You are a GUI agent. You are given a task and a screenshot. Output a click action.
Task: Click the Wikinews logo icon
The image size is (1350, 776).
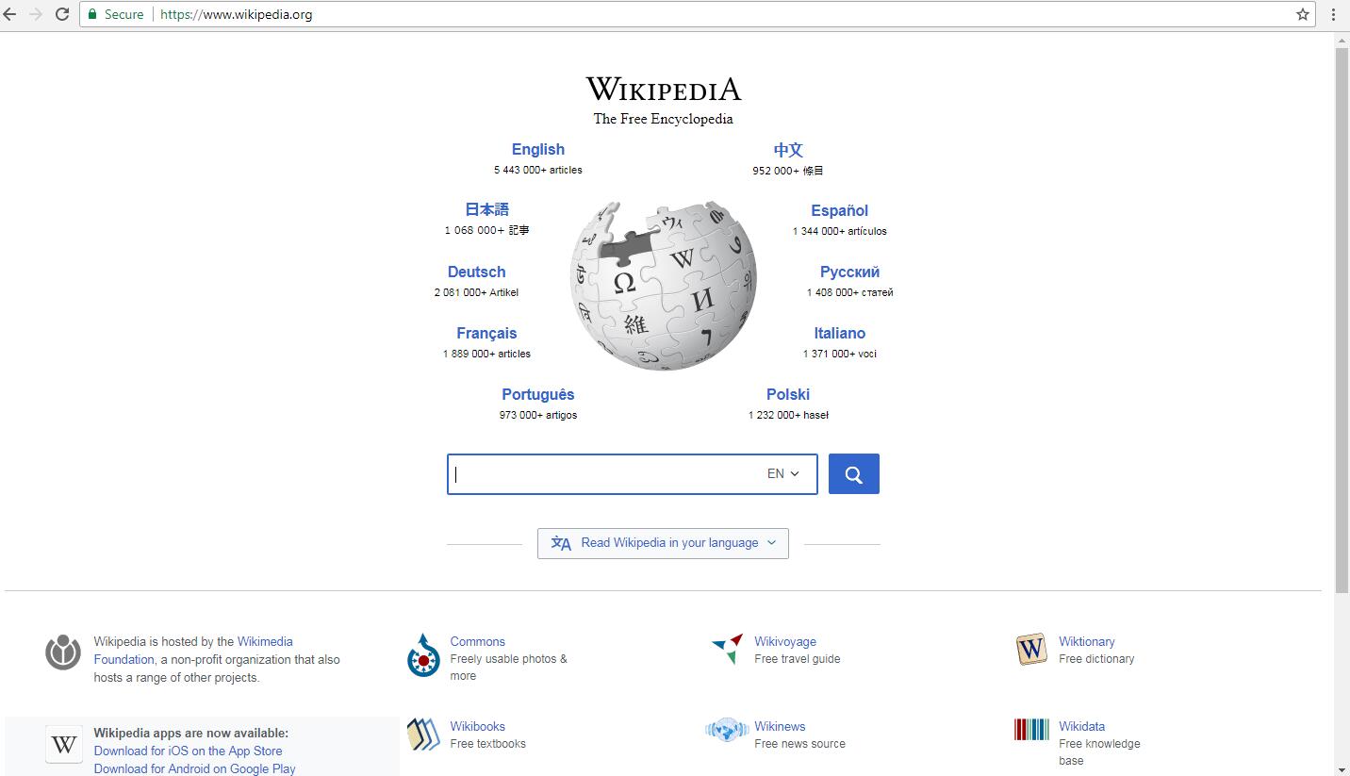(x=726, y=730)
